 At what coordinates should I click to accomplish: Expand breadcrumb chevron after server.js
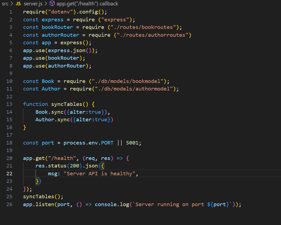(46, 4)
